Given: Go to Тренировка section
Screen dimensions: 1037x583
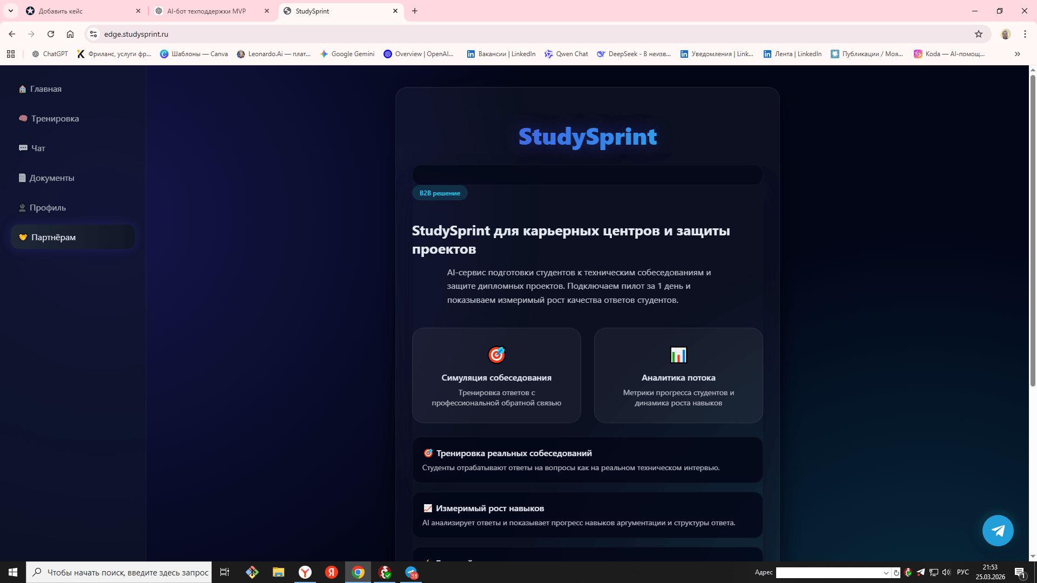Looking at the screenshot, I should coord(55,119).
